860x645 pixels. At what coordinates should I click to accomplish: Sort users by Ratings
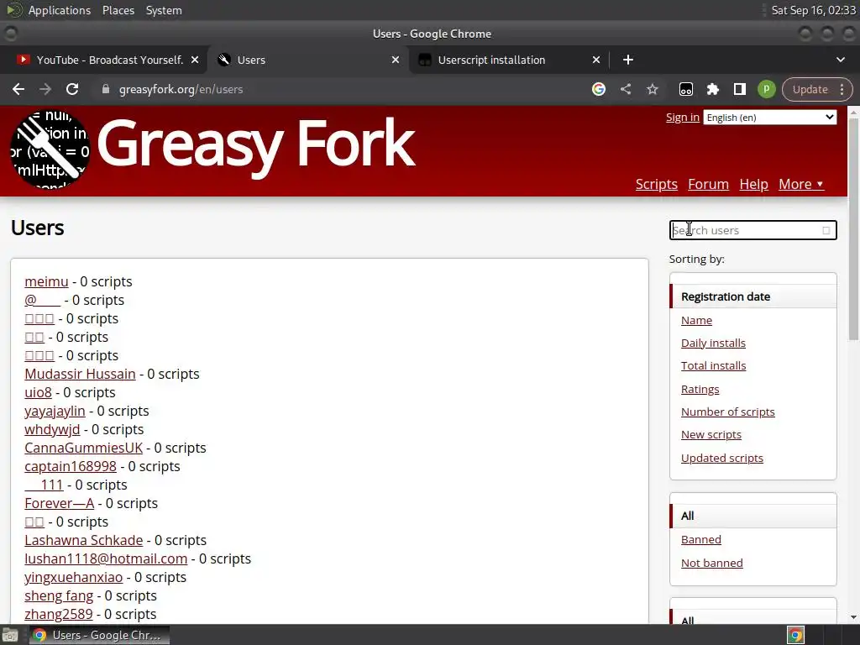coord(700,390)
